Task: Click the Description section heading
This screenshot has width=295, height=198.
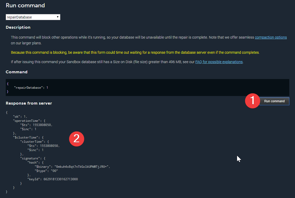Action: coord(18,27)
